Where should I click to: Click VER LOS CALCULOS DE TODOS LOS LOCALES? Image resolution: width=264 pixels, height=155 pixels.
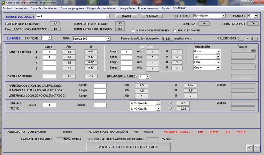(x=129, y=147)
